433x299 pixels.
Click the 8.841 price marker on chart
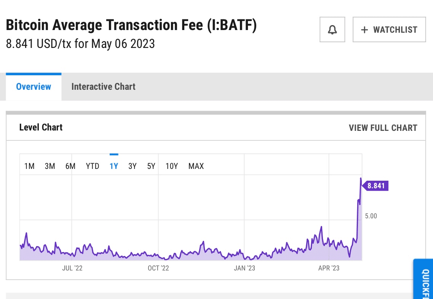(x=375, y=186)
